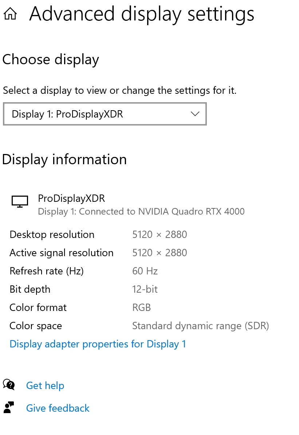Go to Settings home via house icon

click(10, 14)
